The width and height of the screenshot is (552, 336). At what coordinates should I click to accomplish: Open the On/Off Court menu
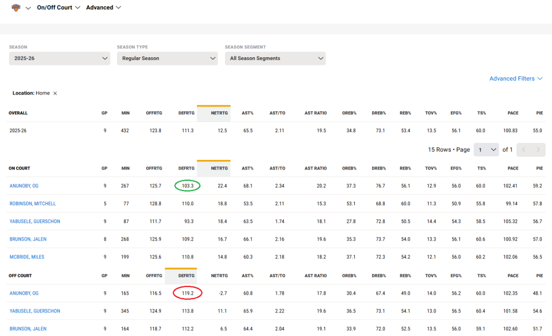pos(58,8)
